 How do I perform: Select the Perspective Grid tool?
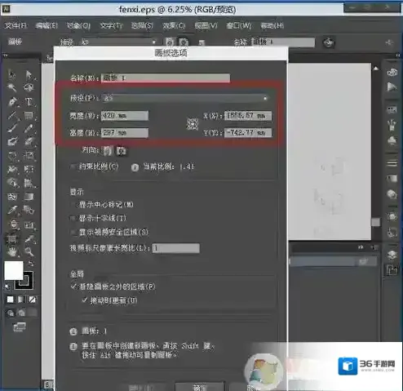tap(29, 183)
